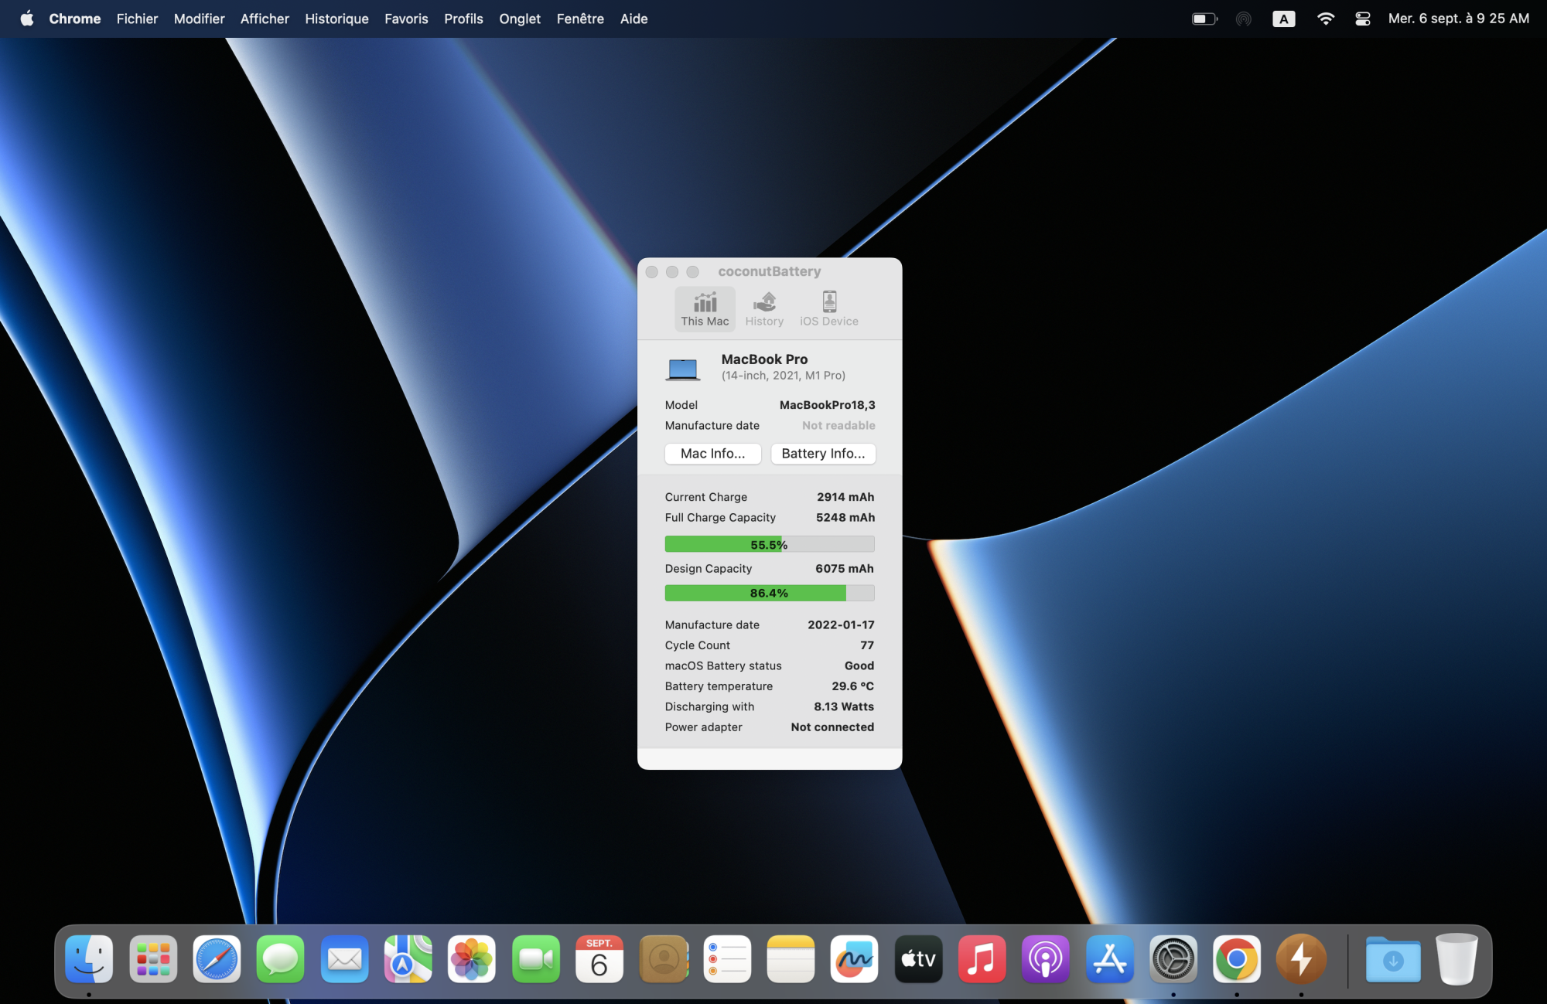Image resolution: width=1547 pixels, height=1004 pixels.
Task: Open the Historique menu
Action: click(x=336, y=19)
